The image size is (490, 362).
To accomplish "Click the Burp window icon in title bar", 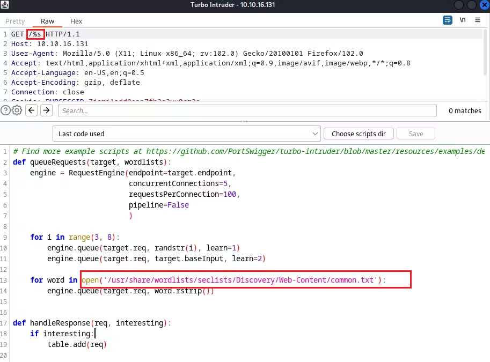I will pyautogui.click(x=5, y=5).
